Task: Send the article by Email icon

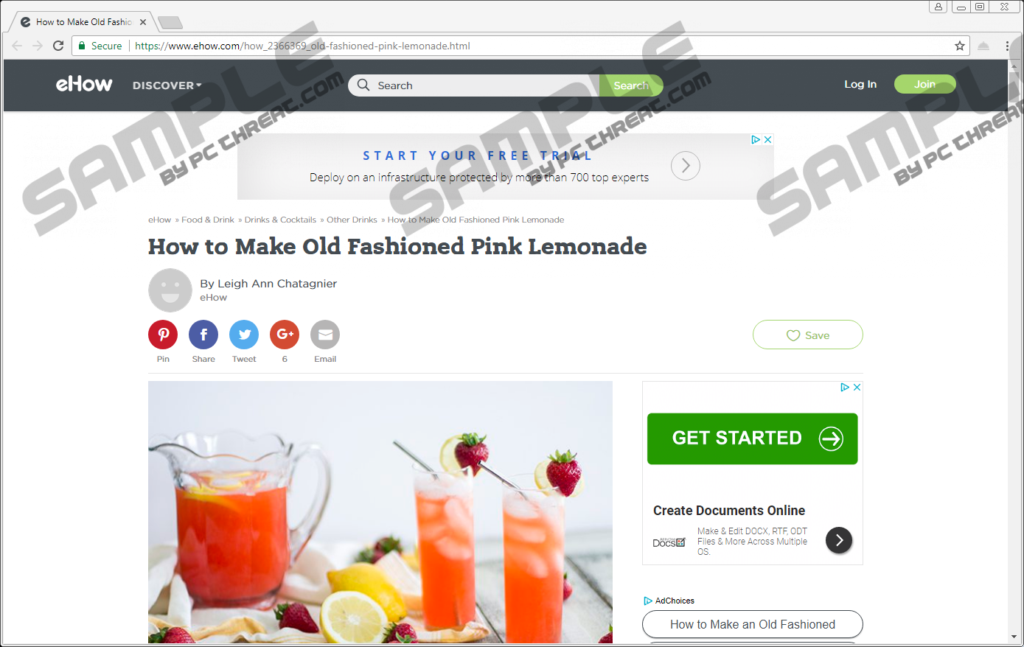Action: point(325,335)
